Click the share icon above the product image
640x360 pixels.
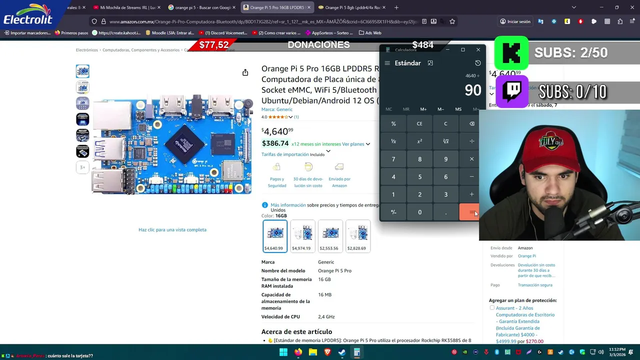click(x=245, y=72)
